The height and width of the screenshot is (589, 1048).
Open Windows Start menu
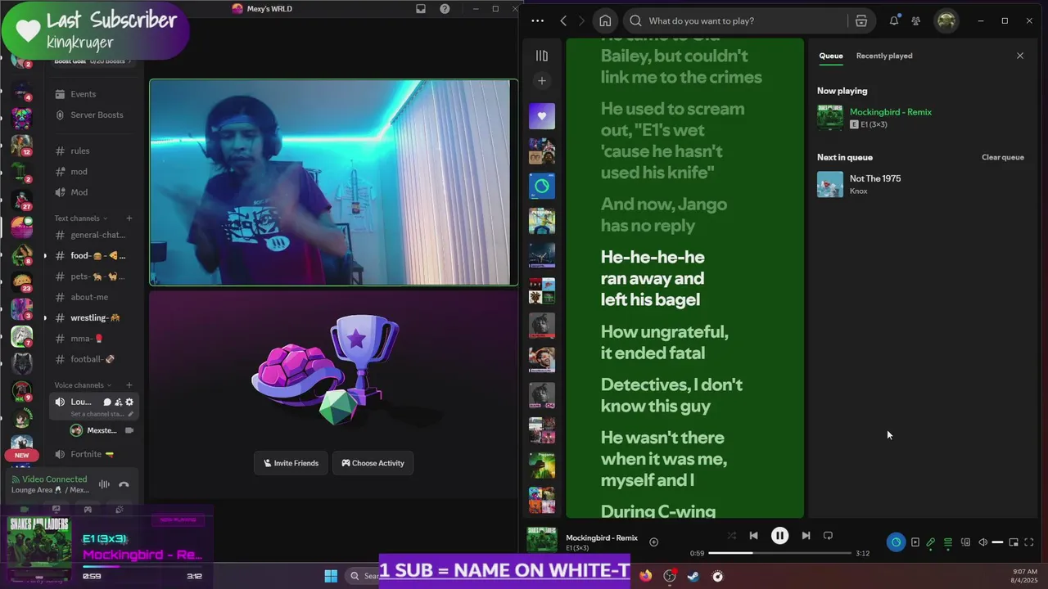coord(331,576)
